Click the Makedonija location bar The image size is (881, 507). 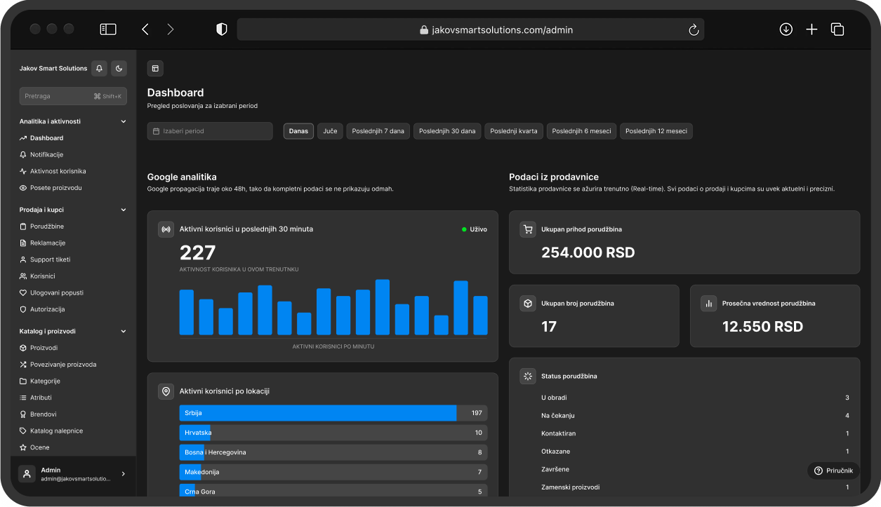(x=333, y=472)
